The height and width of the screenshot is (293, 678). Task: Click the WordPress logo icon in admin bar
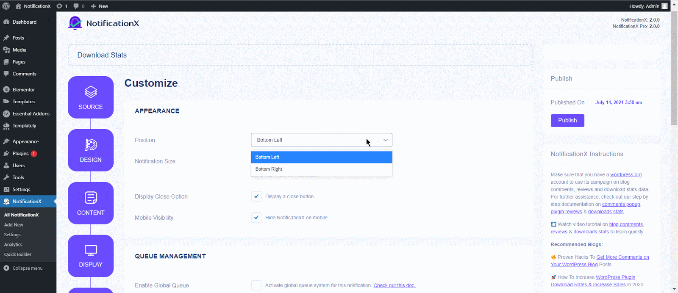(x=6, y=6)
